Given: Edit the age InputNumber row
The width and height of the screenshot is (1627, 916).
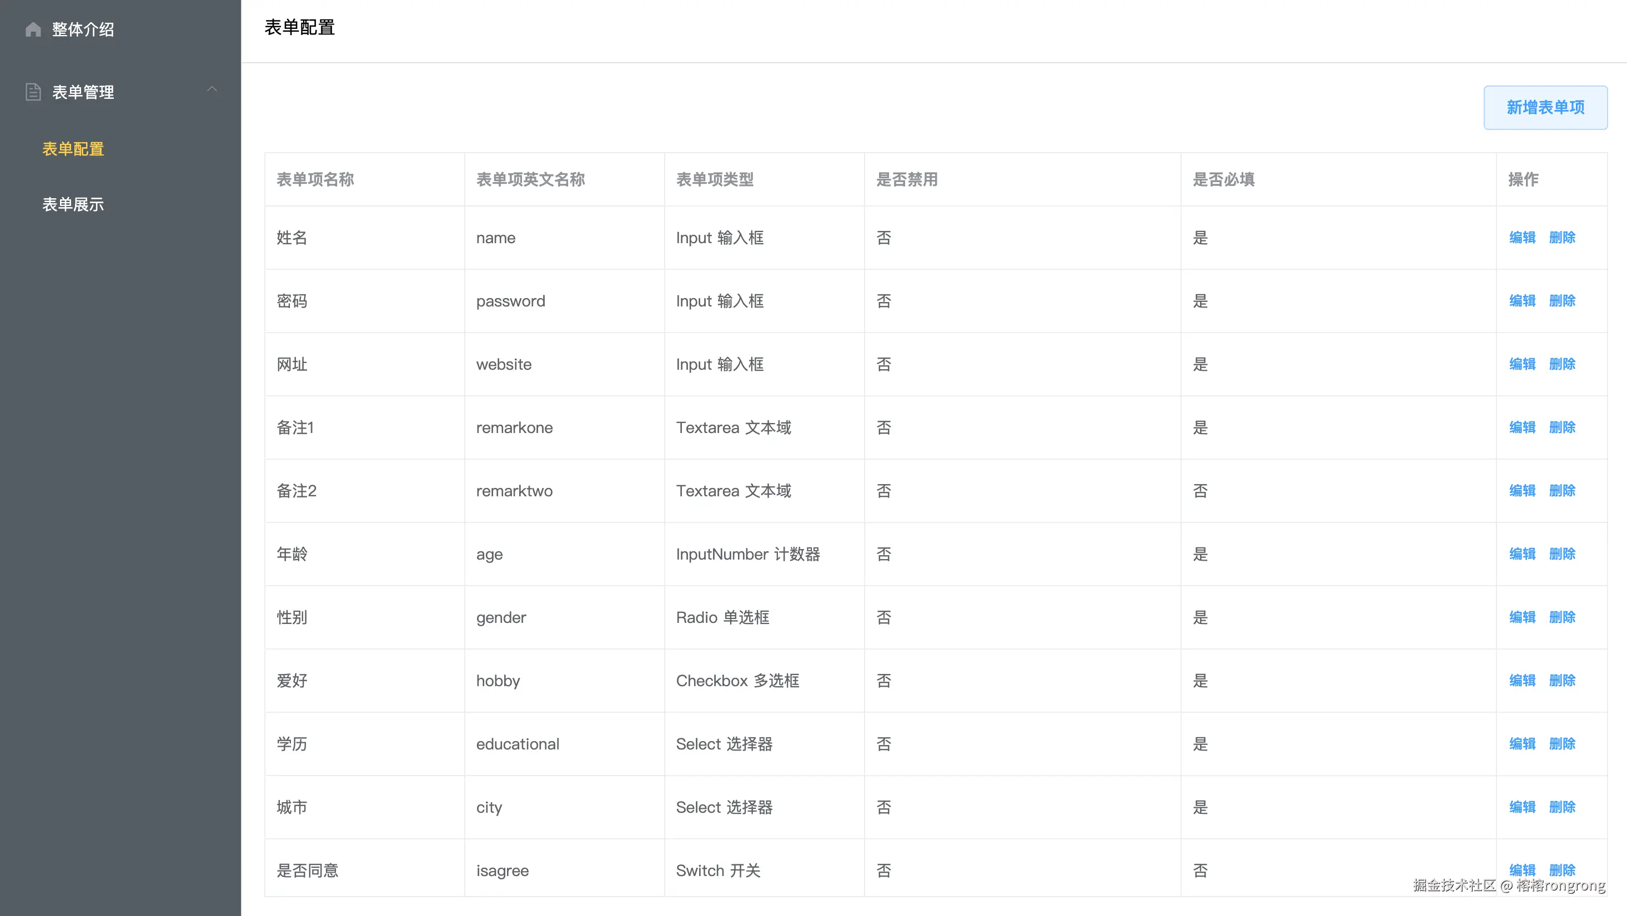Looking at the screenshot, I should (1522, 553).
